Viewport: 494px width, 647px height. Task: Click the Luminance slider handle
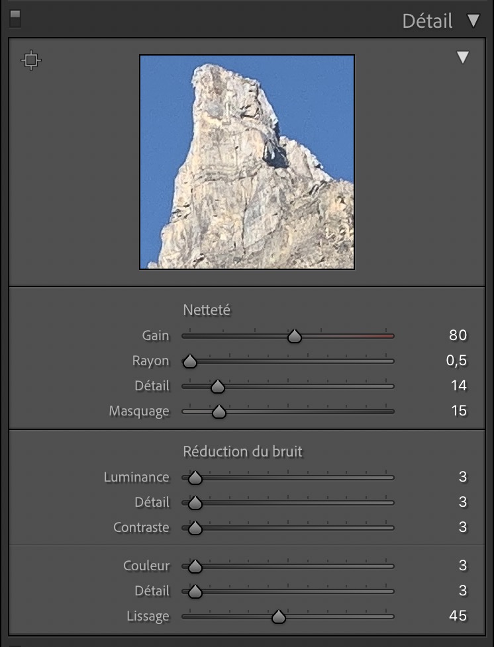point(195,478)
